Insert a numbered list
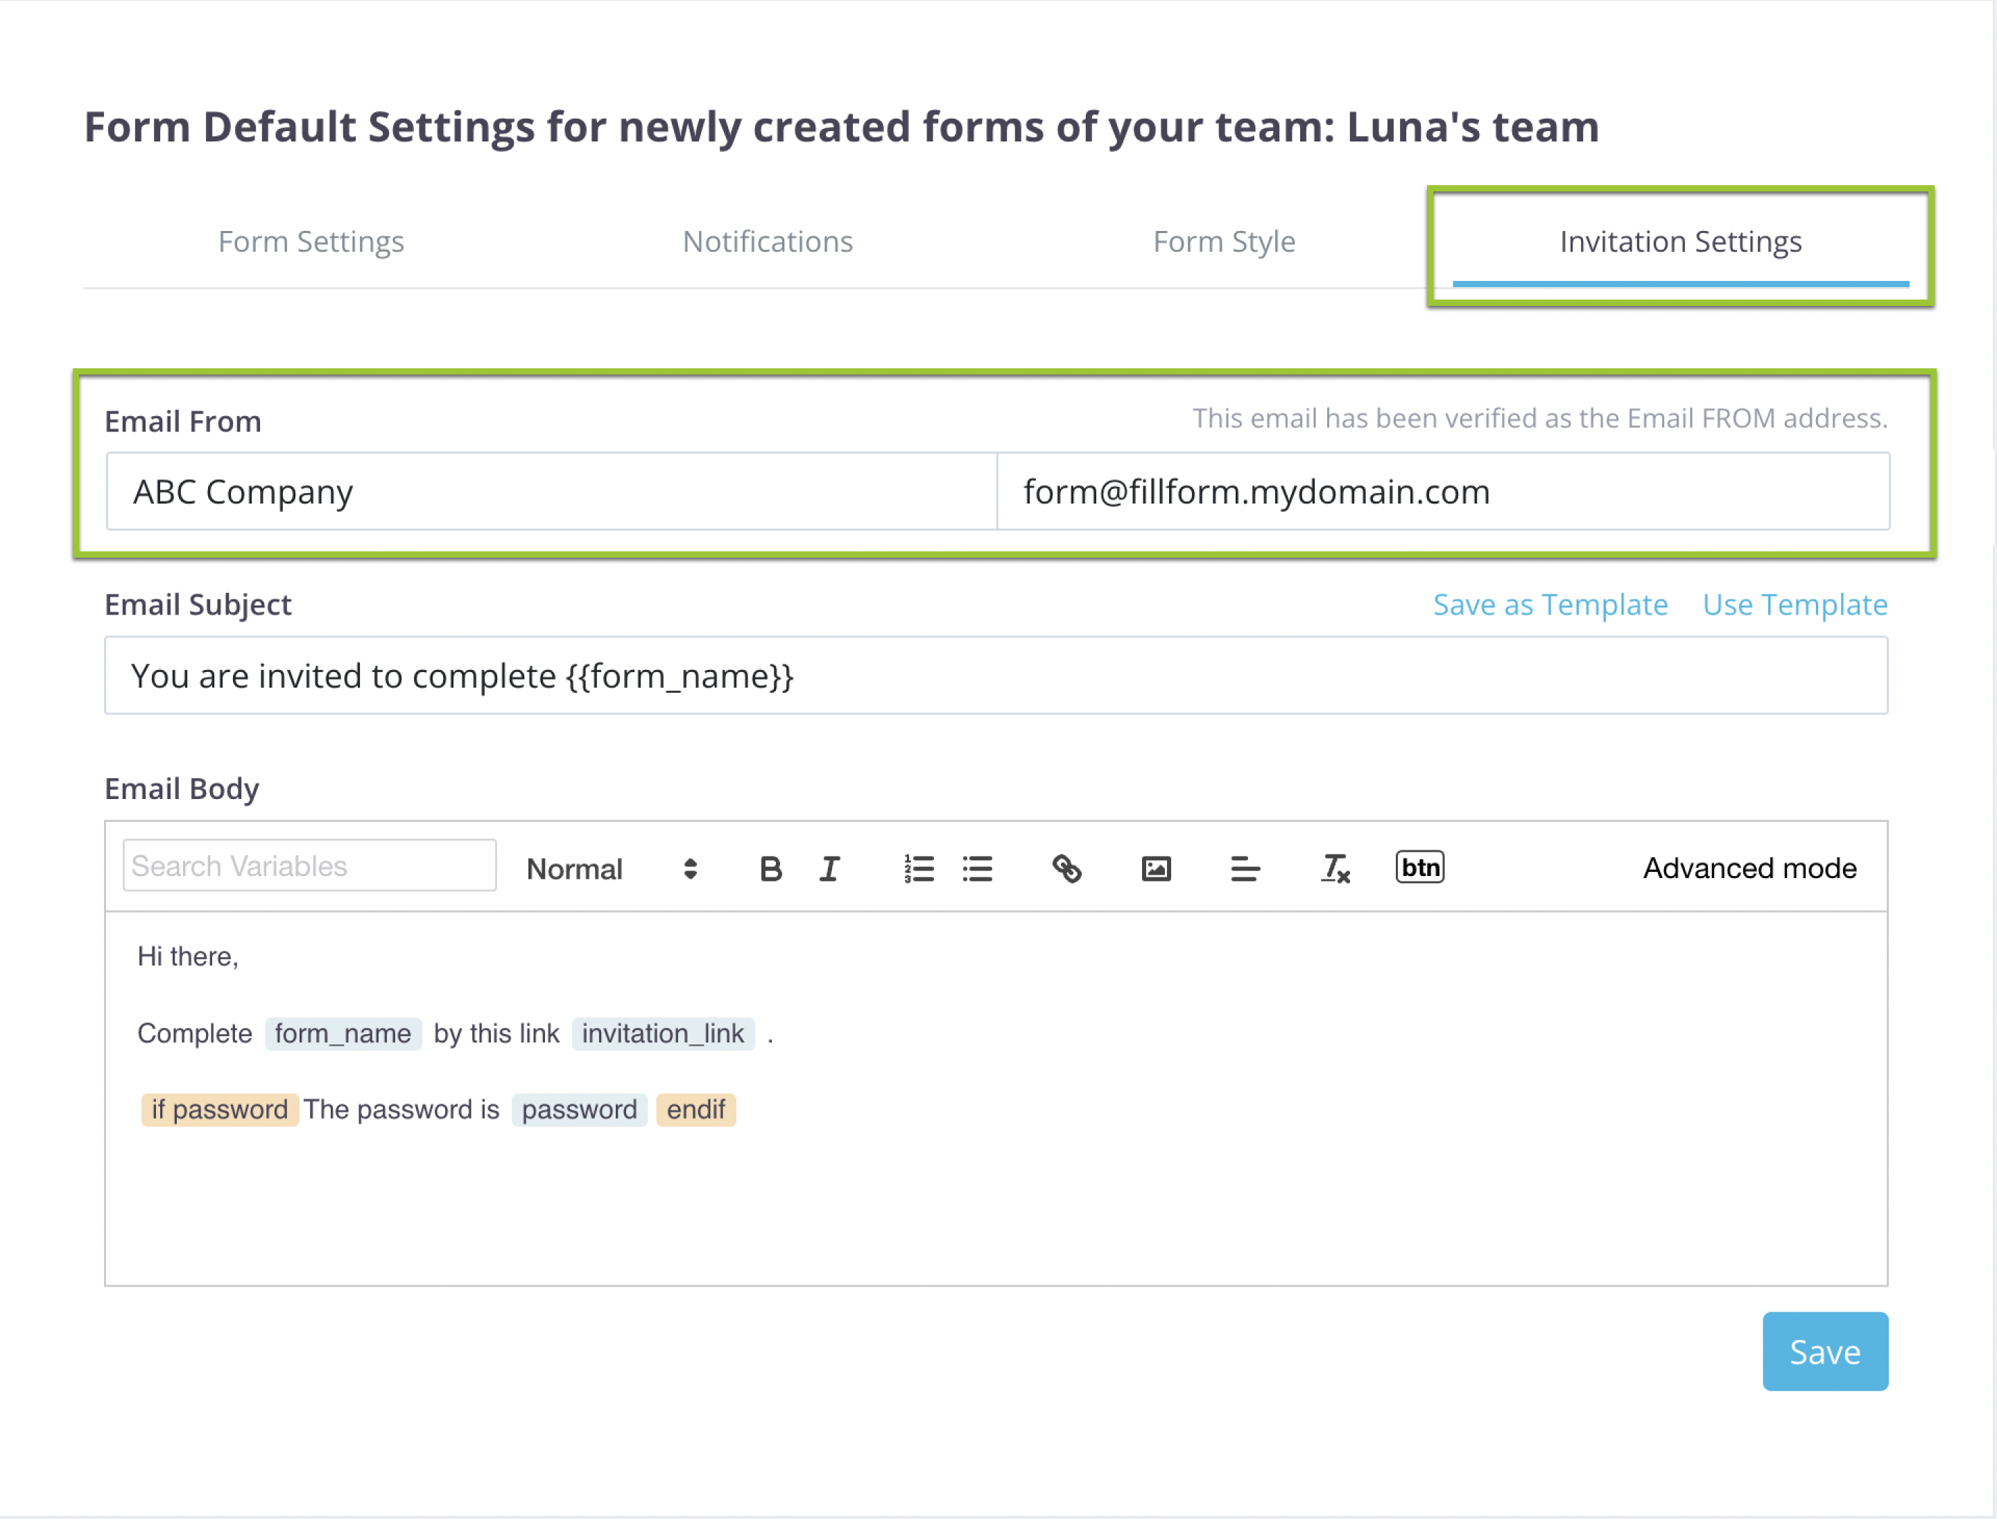Screen dimensions: 1997x1519 (x=919, y=869)
